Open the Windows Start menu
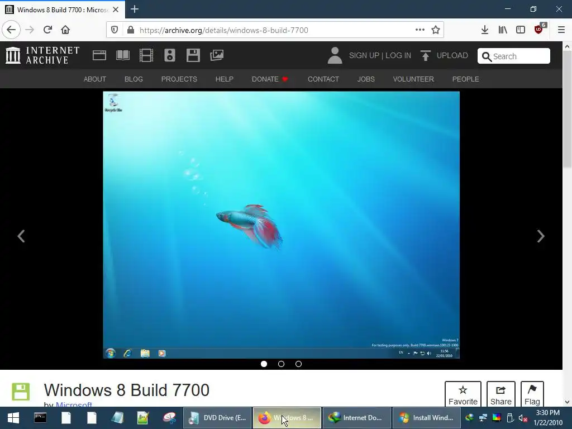The width and height of the screenshot is (572, 429). [x=13, y=418]
